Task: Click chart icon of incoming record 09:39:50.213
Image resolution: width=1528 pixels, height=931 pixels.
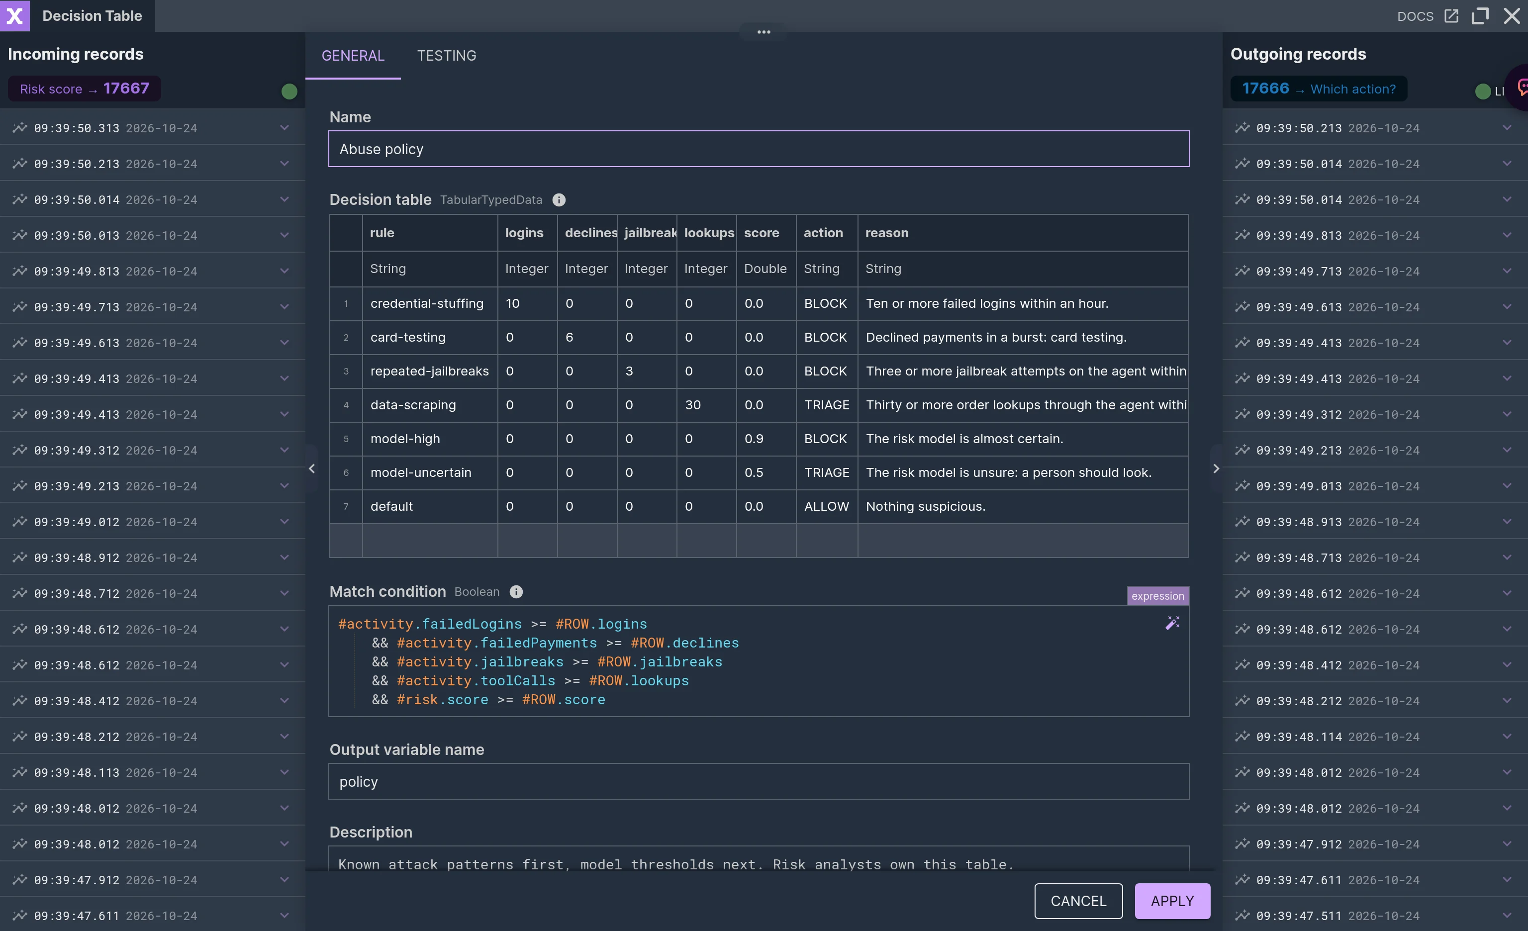Action: pyautogui.click(x=20, y=164)
